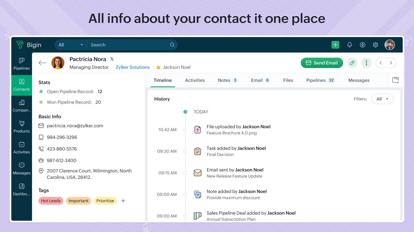Click the Provide maximum discount note text
This screenshot has width=414, height=232.
click(233, 198)
